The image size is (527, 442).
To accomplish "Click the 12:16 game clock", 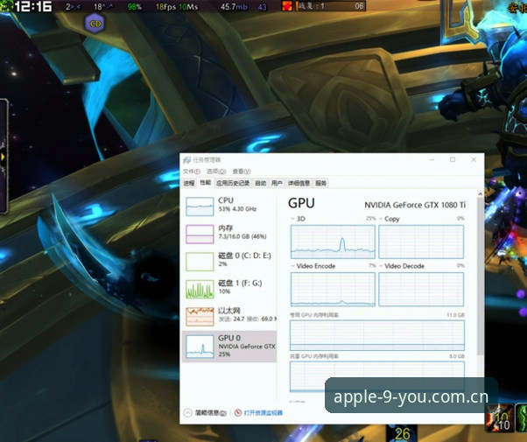I will click(x=33, y=6).
